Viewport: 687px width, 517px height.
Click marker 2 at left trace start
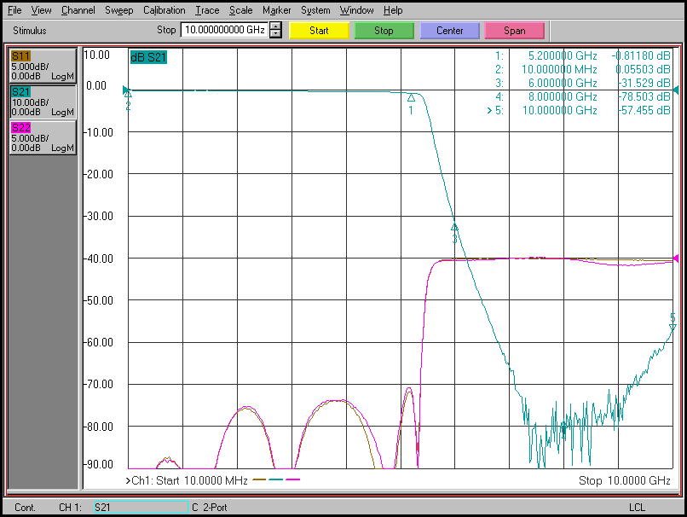click(x=128, y=95)
